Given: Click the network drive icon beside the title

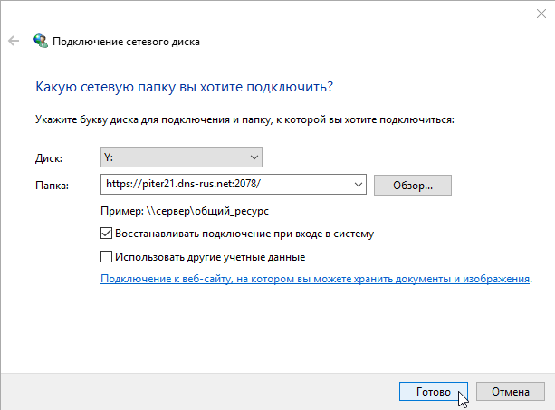Looking at the screenshot, I should point(42,41).
